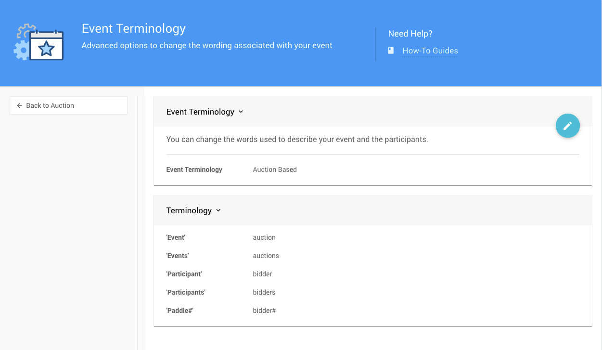This screenshot has height=350, width=602.
Task: Click the bold Event Terminology field label
Action: 194,169
